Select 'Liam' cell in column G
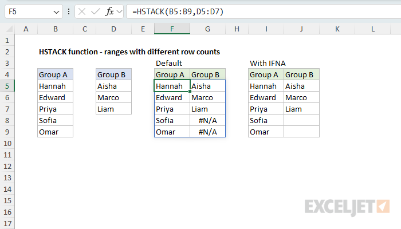401x229 pixels. (207, 109)
